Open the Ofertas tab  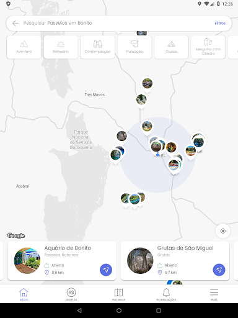[71, 294]
